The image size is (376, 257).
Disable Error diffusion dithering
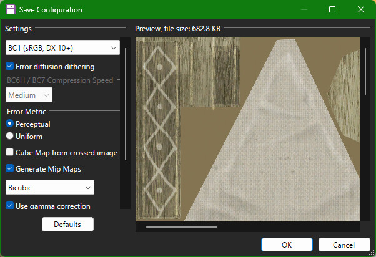click(x=10, y=67)
